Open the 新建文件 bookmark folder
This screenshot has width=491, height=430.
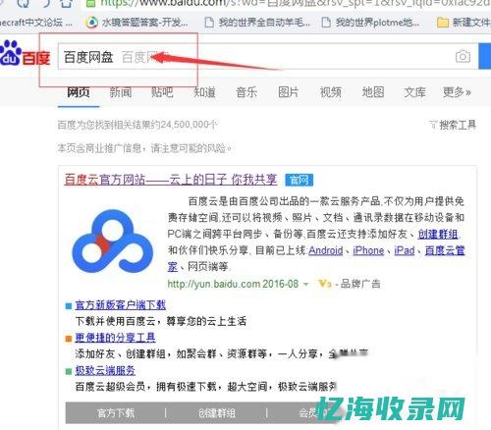[x=464, y=23]
